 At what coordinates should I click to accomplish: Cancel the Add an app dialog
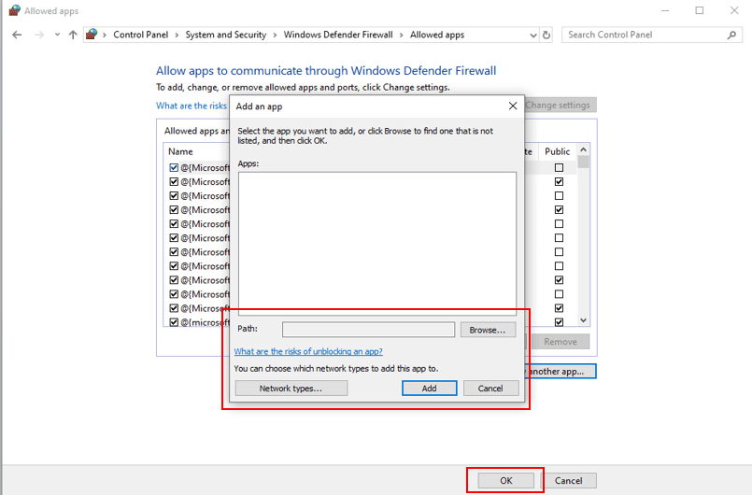pos(490,388)
